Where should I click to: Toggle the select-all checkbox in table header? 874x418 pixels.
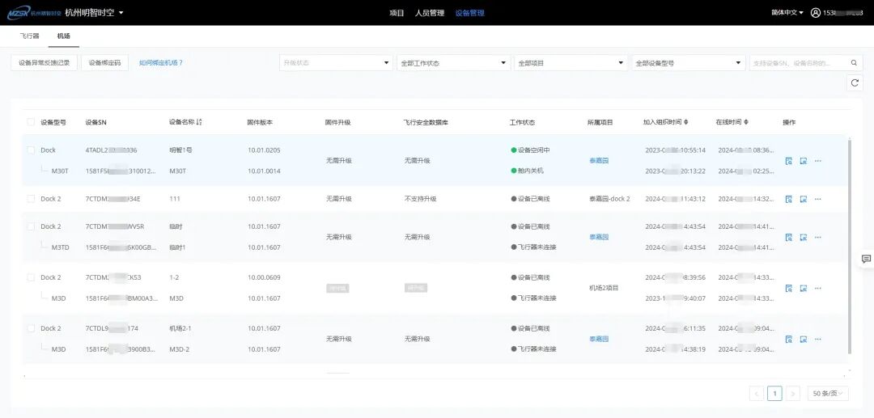pyautogui.click(x=31, y=122)
